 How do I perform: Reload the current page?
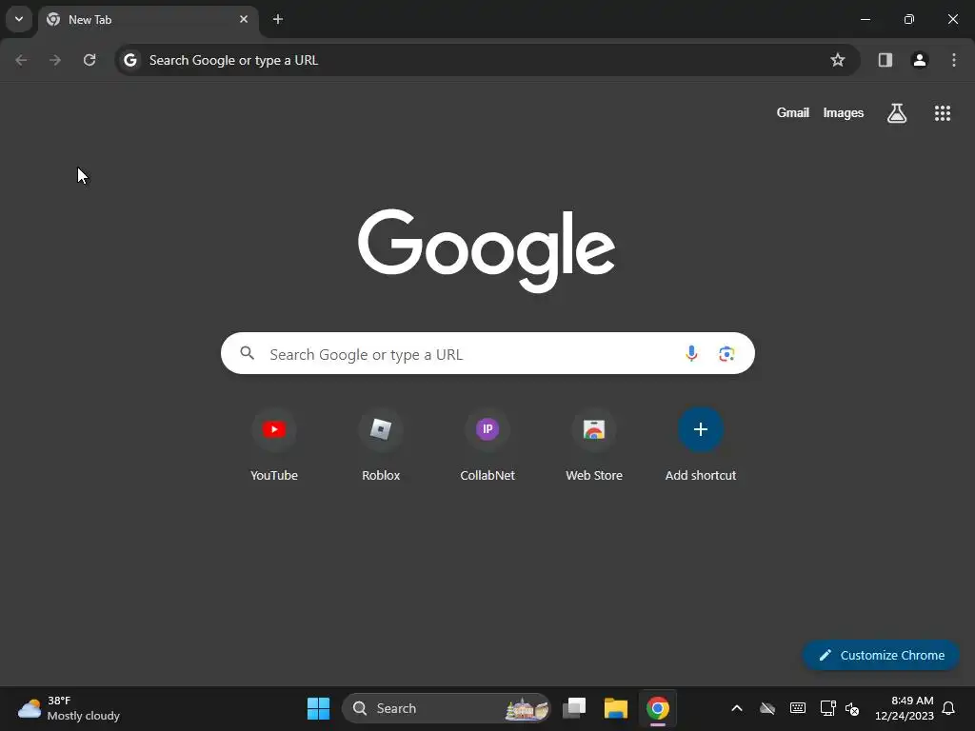pos(90,60)
